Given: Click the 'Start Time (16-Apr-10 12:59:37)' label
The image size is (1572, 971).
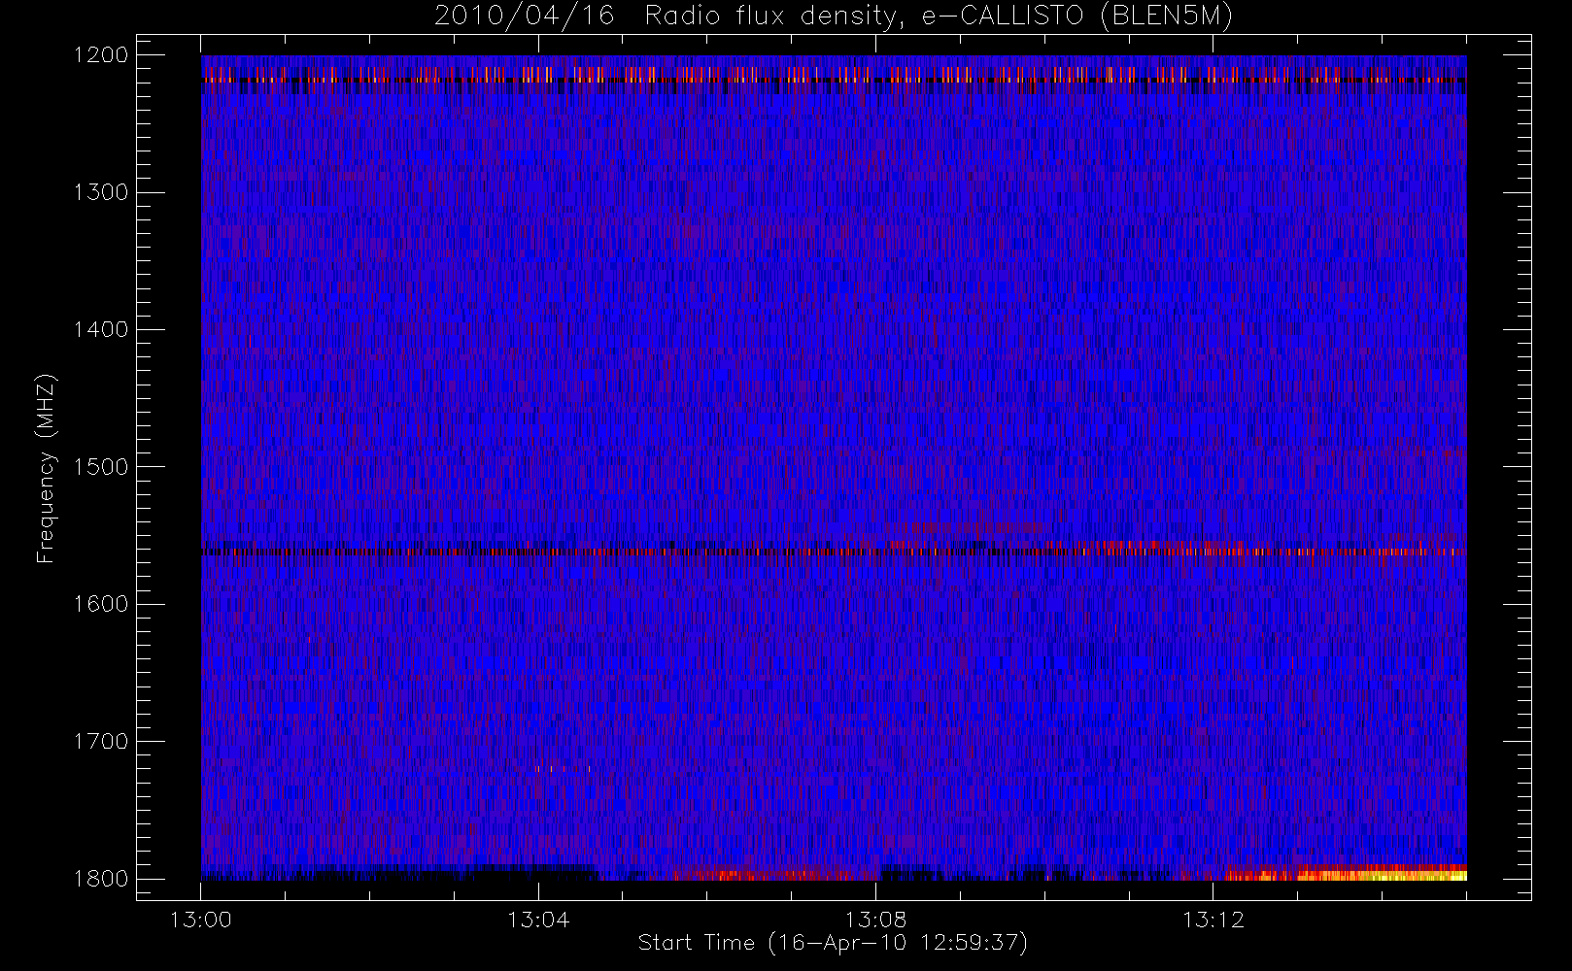Looking at the screenshot, I should click(x=833, y=943).
